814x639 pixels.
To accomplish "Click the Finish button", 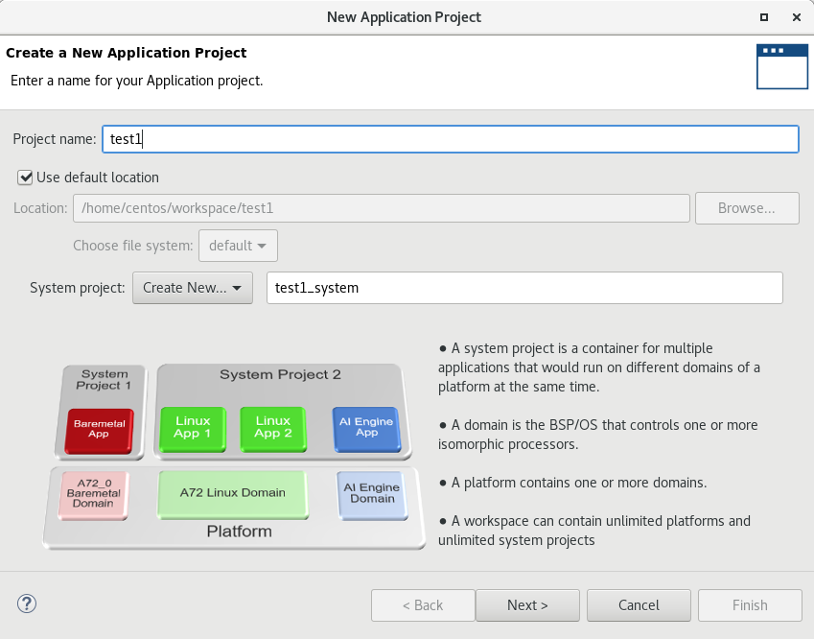I will pyautogui.click(x=750, y=605).
